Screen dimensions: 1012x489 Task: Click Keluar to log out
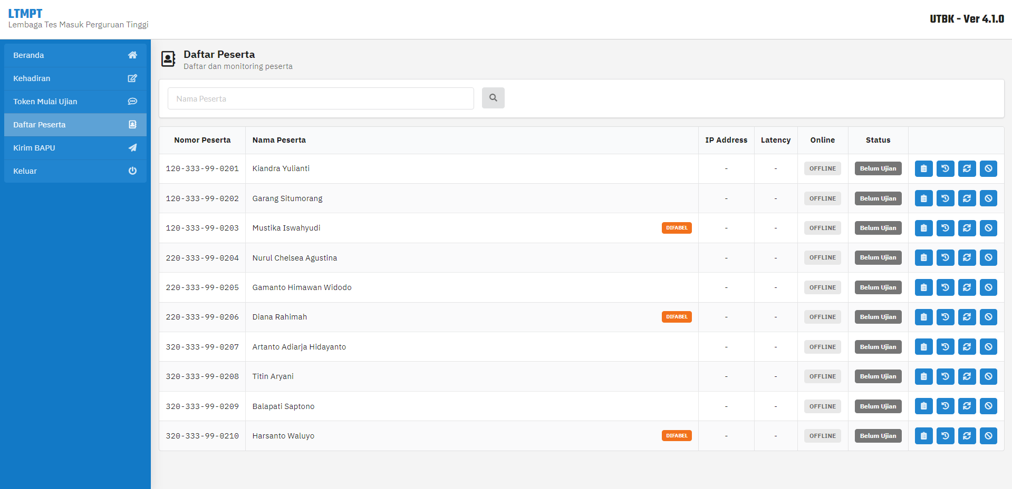coord(75,171)
